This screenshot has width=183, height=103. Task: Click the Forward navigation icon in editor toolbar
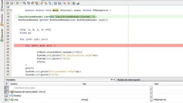pyautogui.click(x=12, y=3)
